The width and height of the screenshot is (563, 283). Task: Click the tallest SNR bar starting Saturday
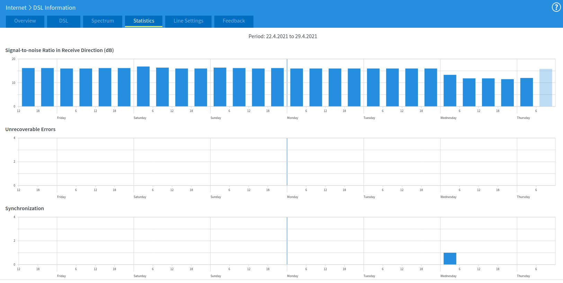click(143, 87)
